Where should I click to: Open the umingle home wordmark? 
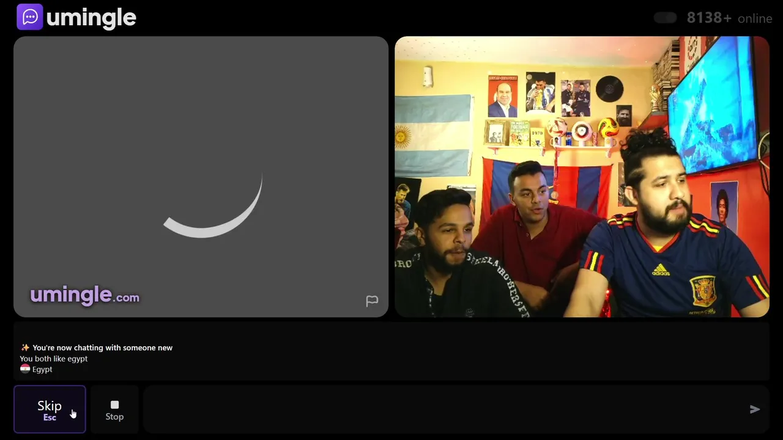point(91,18)
